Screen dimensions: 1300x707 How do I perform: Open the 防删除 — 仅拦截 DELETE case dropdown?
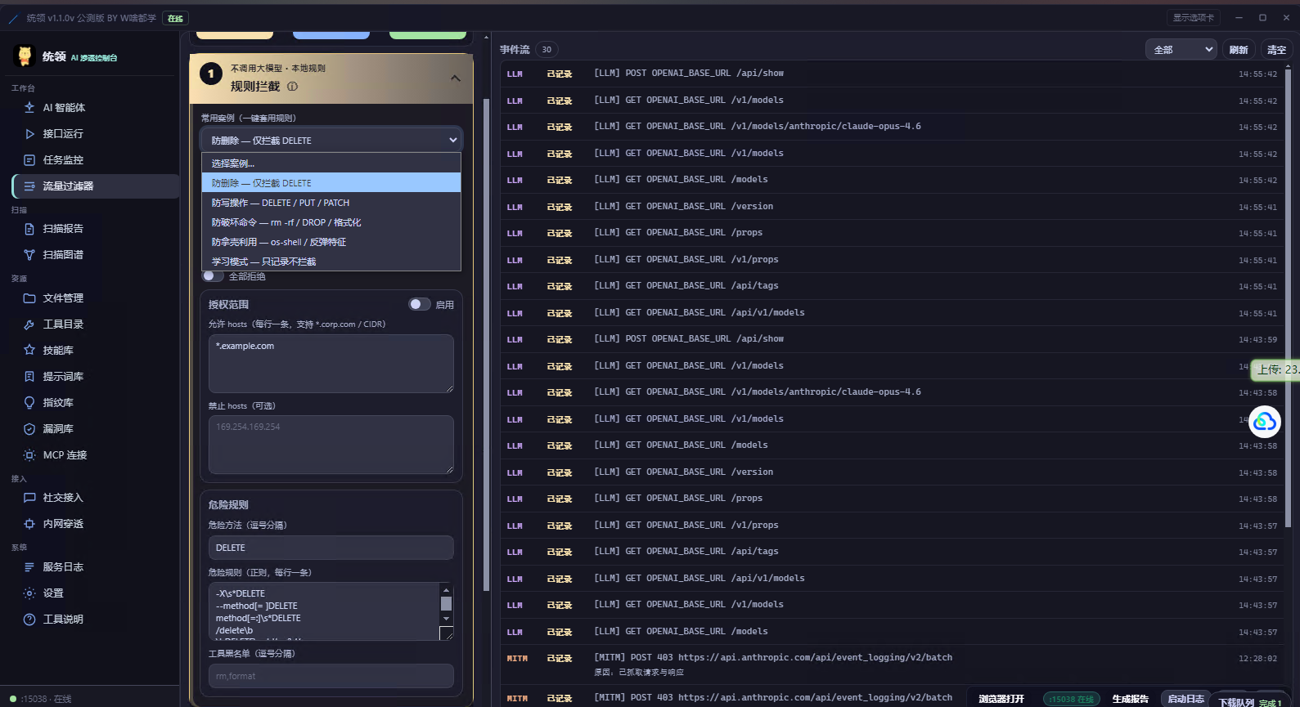(331, 141)
